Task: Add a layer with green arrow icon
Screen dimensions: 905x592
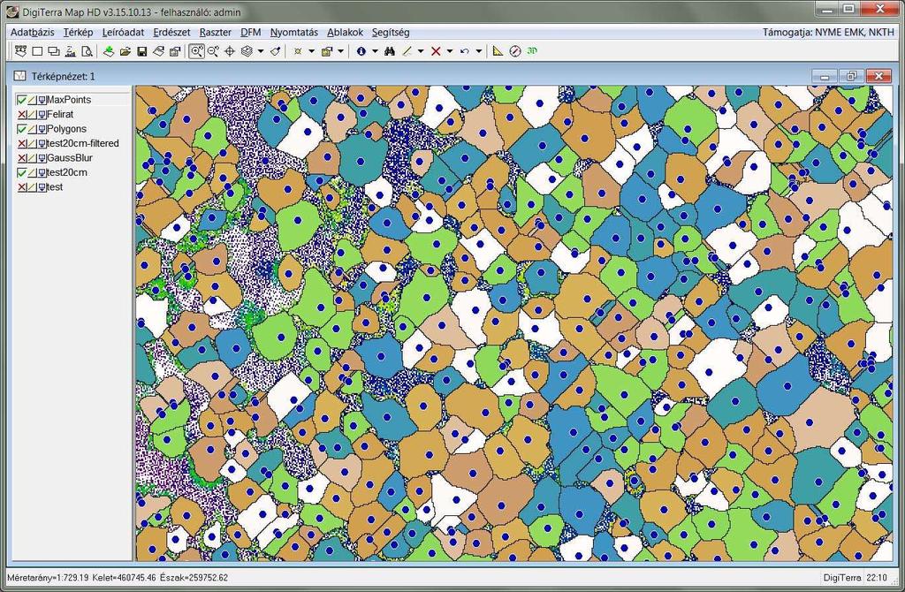Action: pos(109,51)
